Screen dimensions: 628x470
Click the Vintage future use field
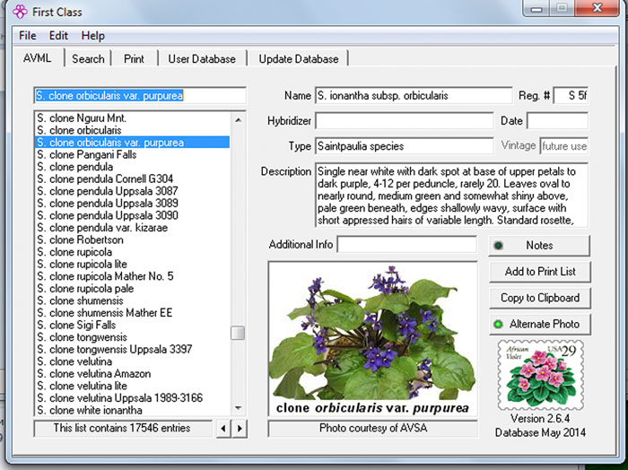click(564, 146)
